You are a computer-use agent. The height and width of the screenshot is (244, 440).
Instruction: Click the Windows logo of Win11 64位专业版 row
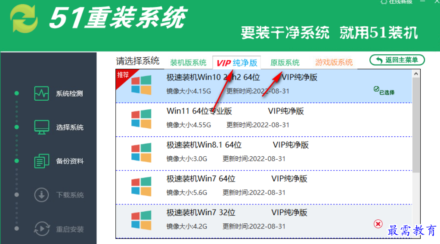pyautogui.click(x=141, y=119)
